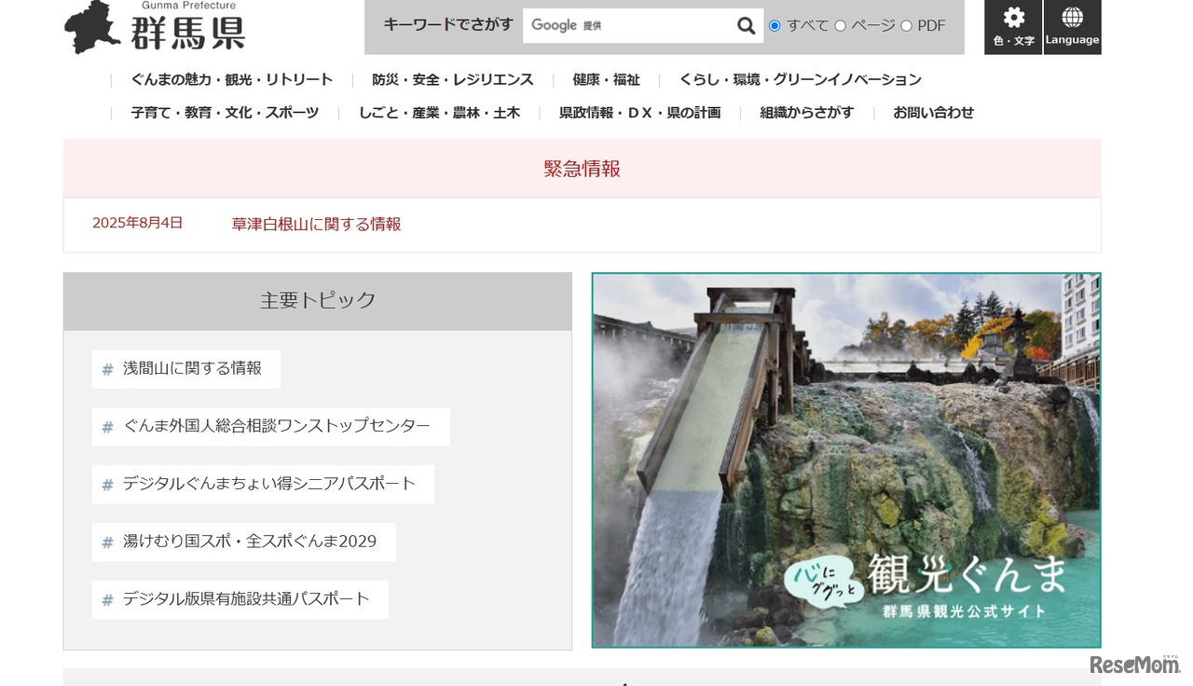
Task: Click the キーワードでさがす label
Action: tap(448, 25)
